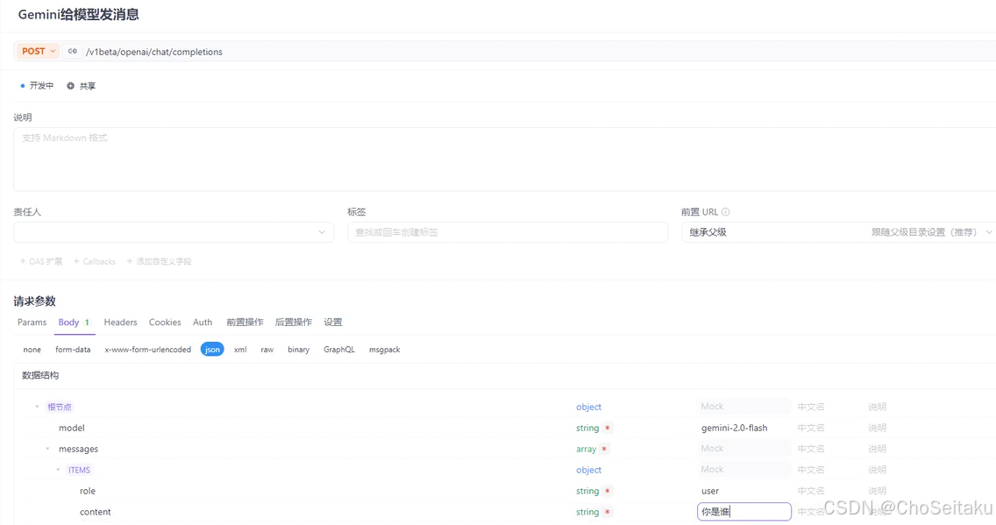Image resolution: width=996 pixels, height=525 pixels.
Task: Select the none body type
Action: pos(32,350)
